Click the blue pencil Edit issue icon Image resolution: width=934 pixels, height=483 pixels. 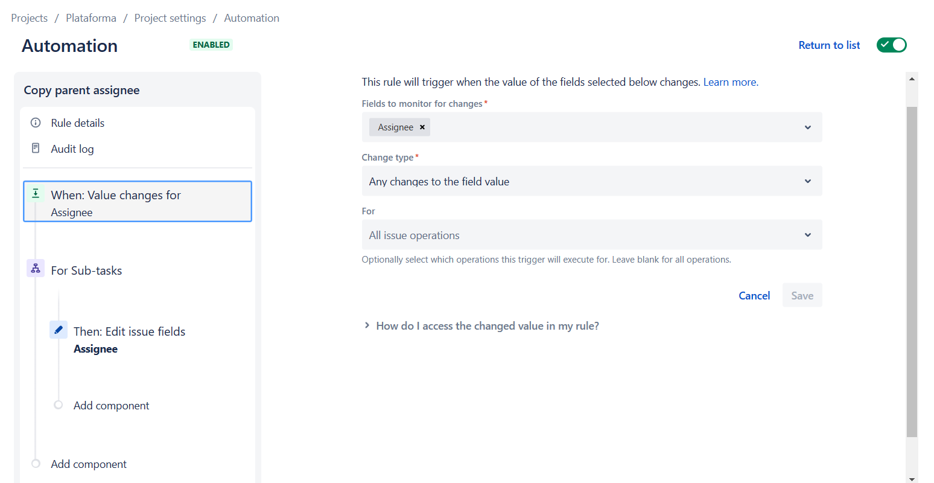point(59,330)
